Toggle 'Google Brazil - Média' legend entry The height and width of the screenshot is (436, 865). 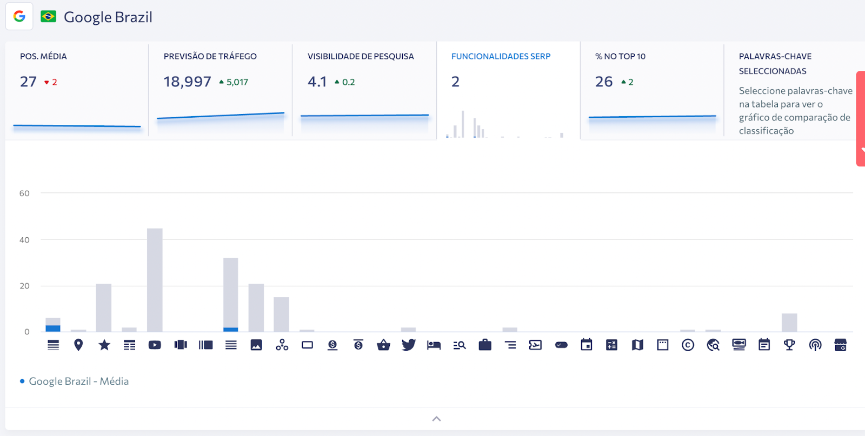coord(74,381)
